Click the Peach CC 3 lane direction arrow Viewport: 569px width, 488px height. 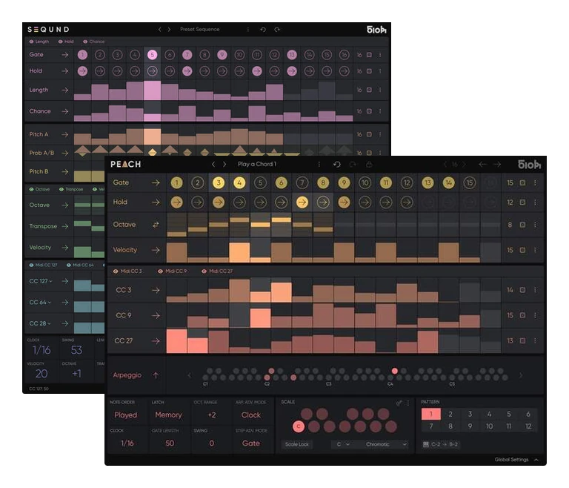[x=156, y=290]
